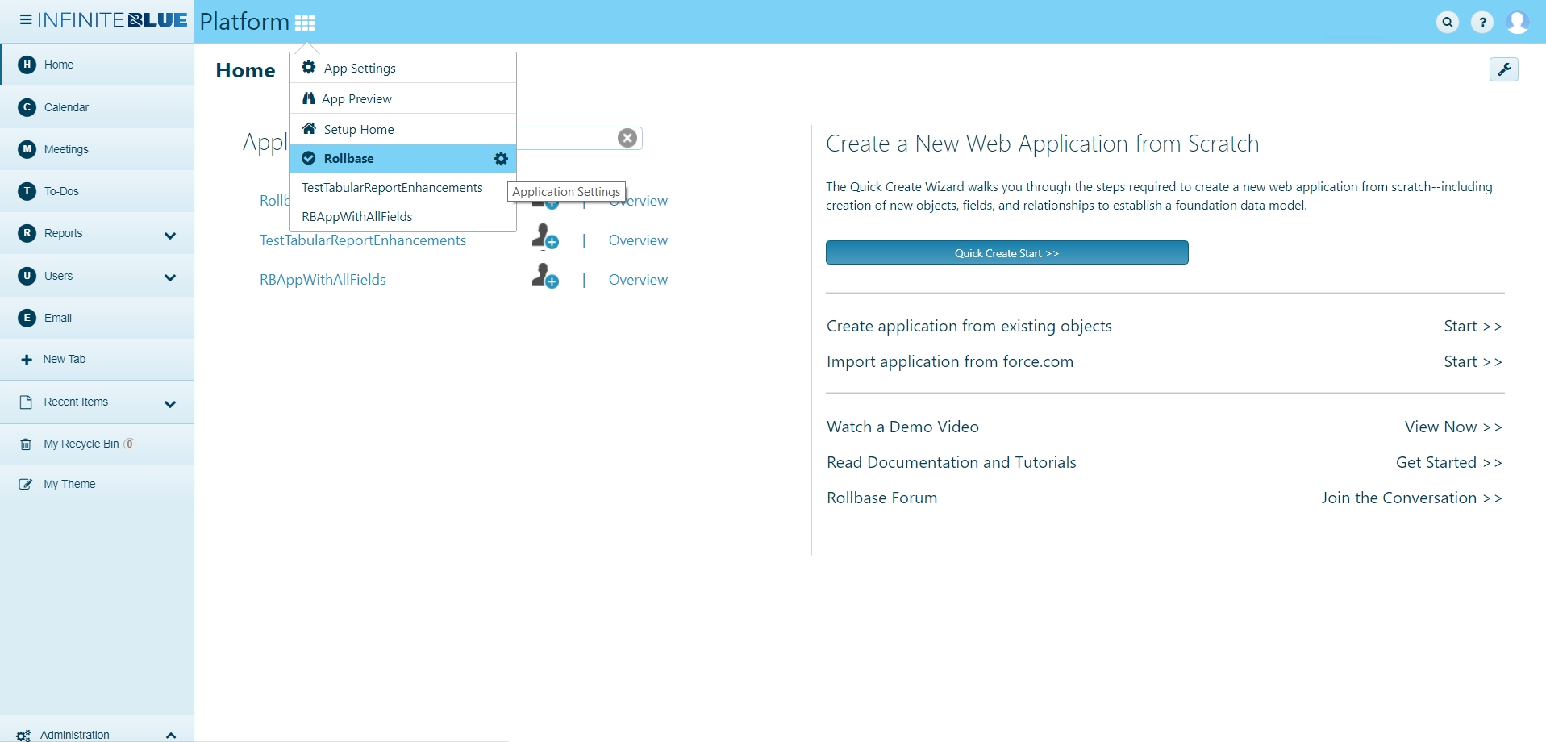Screen dimensions: 1546x742
Task: Click the gear icon on the Rollbase menu row
Action: click(x=502, y=159)
